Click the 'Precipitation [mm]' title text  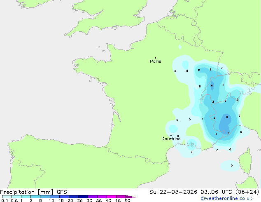27,192
